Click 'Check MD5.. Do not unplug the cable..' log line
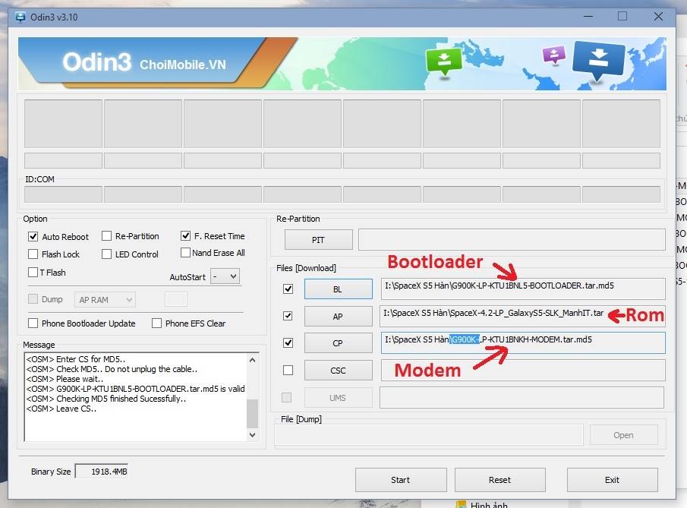 tap(112, 369)
